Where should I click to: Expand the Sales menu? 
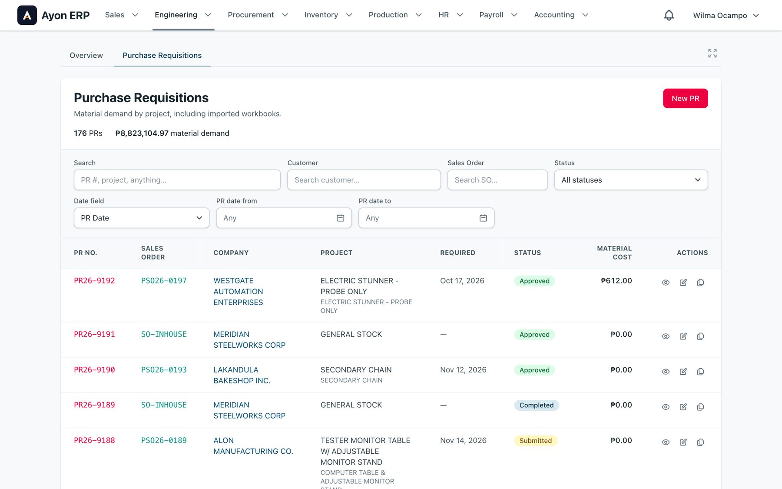pos(122,15)
